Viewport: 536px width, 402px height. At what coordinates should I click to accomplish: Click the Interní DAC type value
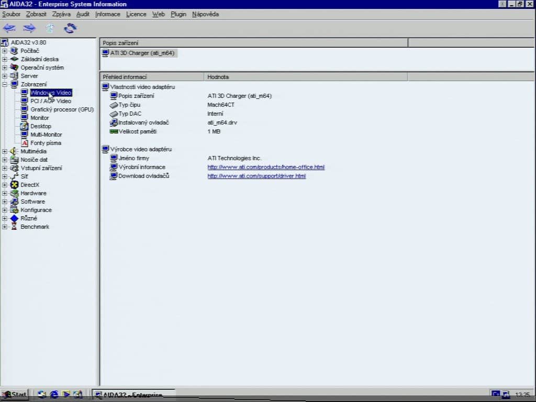click(215, 114)
